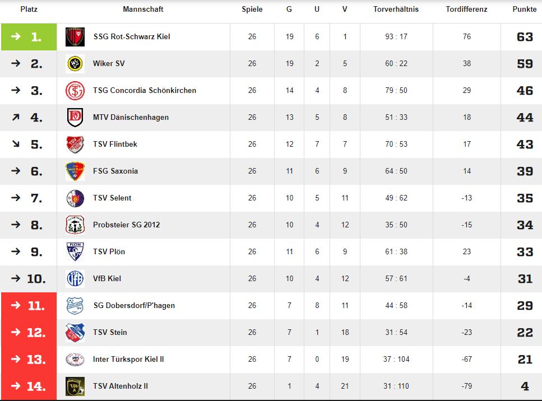Open Inter Türkspor Kiel II team link
This screenshot has width=542, height=401.
click(128, 359)
